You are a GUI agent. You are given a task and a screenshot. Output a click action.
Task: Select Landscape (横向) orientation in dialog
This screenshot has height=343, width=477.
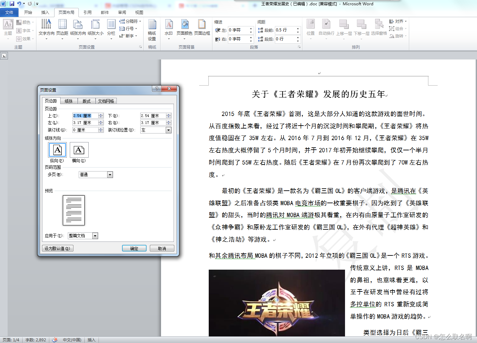click(79, 150)
